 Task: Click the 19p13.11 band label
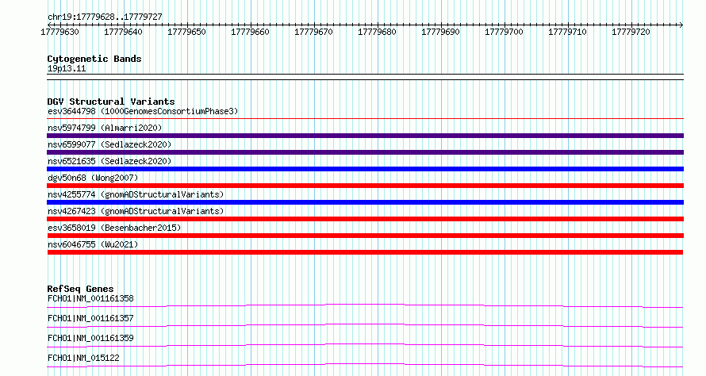tap(67, 68)
